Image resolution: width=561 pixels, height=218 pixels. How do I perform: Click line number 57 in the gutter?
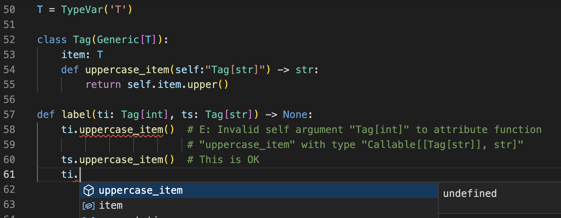(x=9, y=114)
